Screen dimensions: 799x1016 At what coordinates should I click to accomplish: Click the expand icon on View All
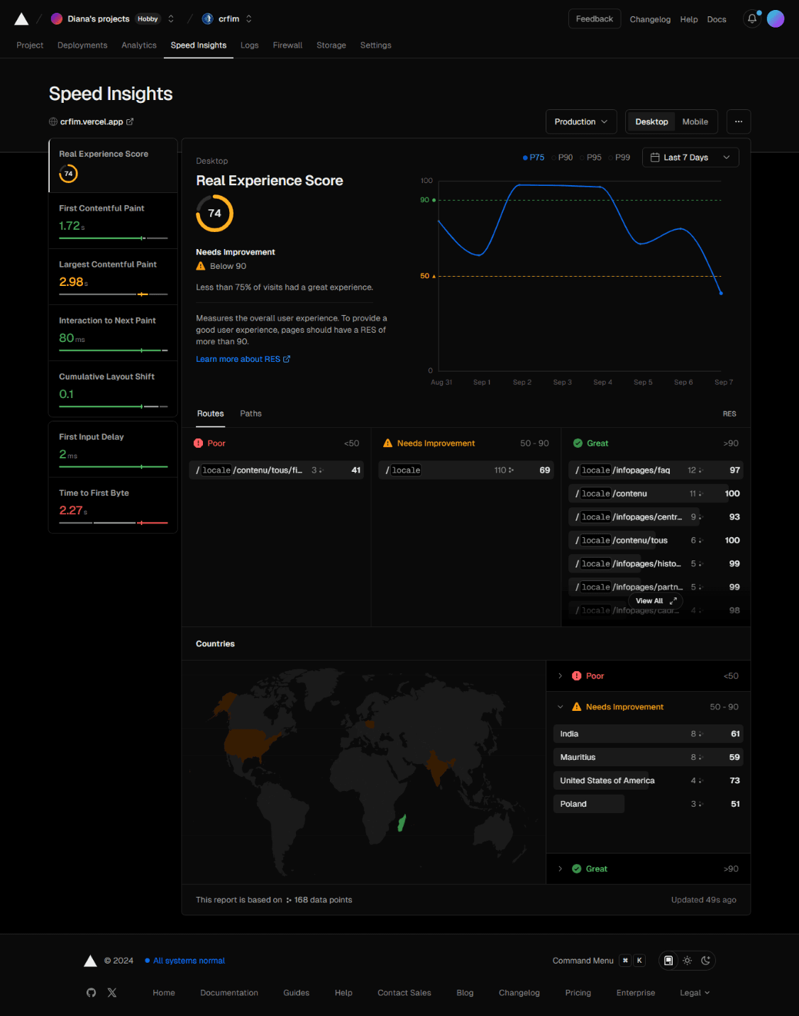pyautogui.click(x=673, y=601)
